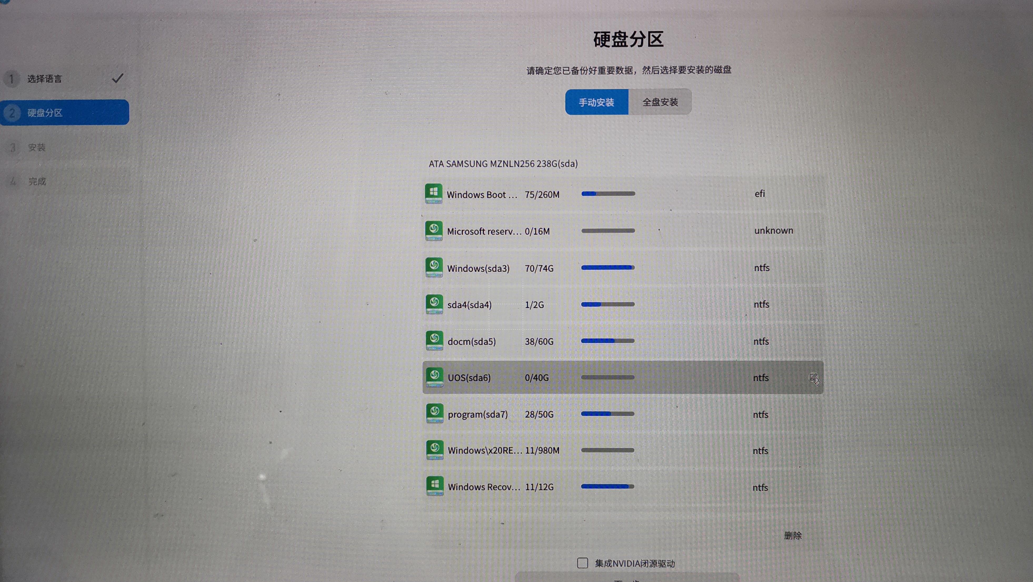Click the docm(sda5) green partition icon

coord(434,341)
